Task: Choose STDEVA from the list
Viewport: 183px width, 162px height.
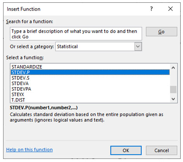Action: [x=90, y=83]
